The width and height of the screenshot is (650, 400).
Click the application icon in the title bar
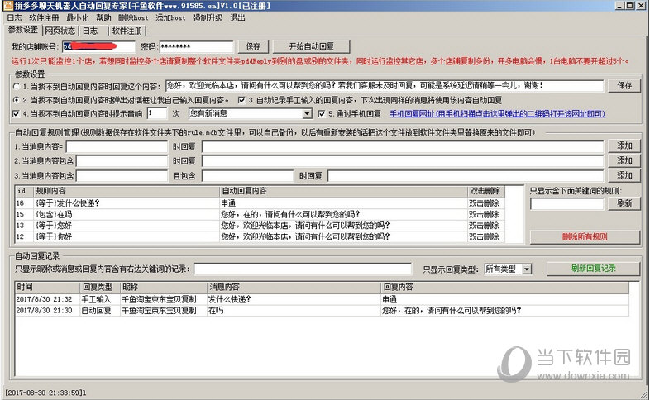point(7,6)
